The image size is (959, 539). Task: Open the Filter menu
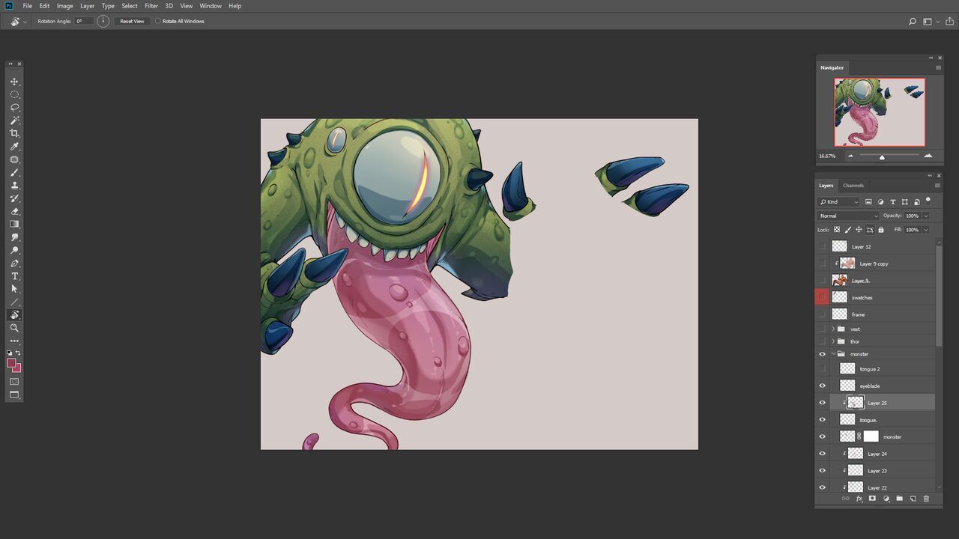[x=151, y=6]
